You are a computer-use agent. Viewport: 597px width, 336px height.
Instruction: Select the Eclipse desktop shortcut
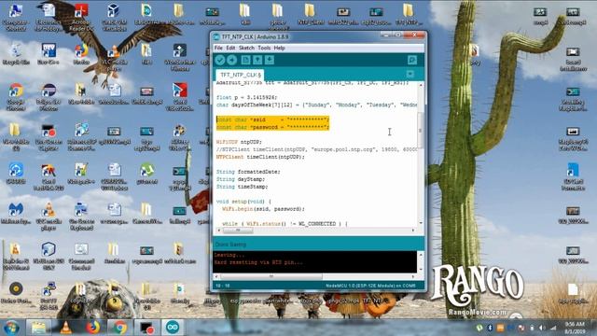point(49,97)
